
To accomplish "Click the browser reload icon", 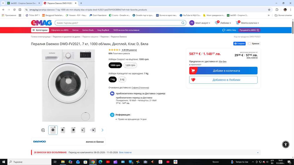I will (14, 10).
